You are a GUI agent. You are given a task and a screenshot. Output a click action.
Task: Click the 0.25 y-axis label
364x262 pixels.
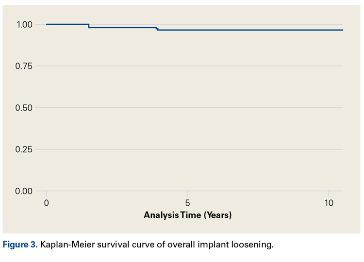tap(23, 149)
